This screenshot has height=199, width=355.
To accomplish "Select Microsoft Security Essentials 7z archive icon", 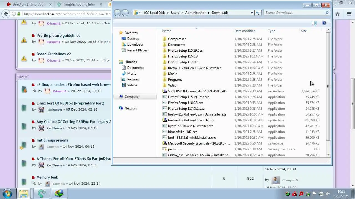I will (x=165, y=143).
